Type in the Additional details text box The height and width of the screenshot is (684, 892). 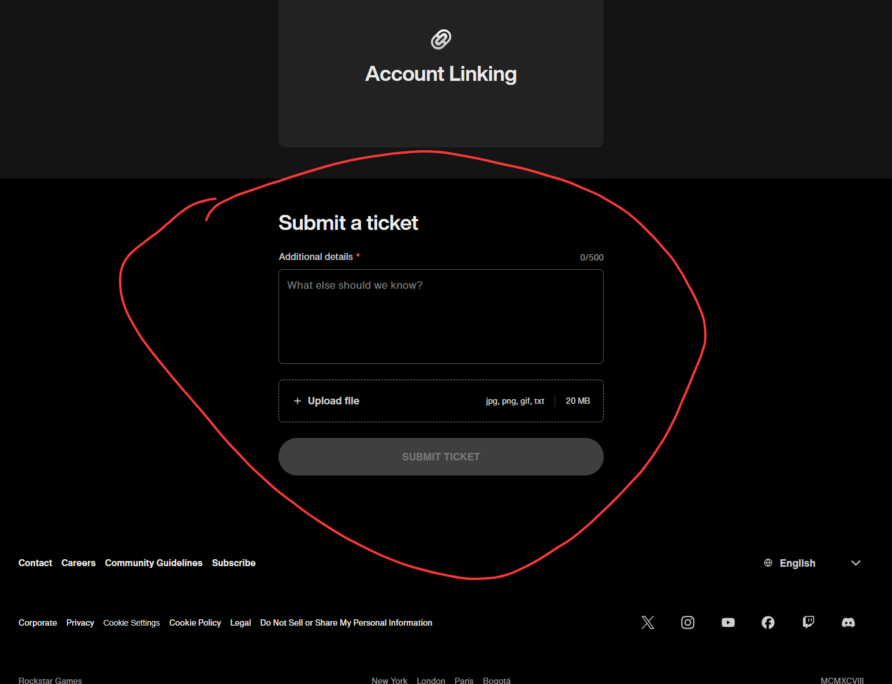point(441,317)
